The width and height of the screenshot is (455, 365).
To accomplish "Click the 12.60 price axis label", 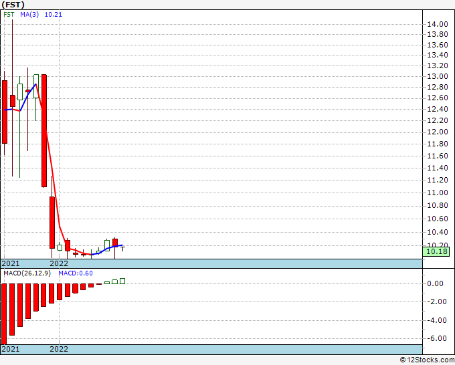I will (x=438, y=98).
